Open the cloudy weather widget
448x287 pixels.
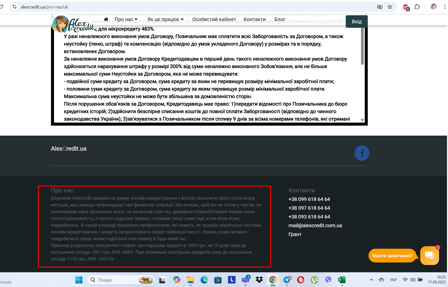coord(6,282)
